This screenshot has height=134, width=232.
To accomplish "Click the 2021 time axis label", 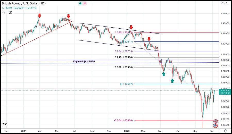I will [x=23, y=131].
